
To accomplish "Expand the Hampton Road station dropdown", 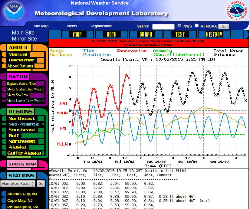I will point(18,184).
